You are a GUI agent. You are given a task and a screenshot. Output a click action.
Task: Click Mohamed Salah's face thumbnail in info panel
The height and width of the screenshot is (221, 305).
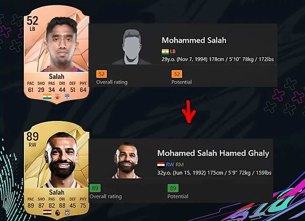(x=127, y=161)
